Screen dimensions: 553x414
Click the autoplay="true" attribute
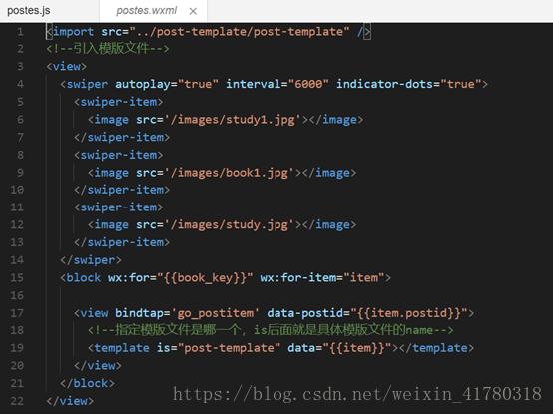coord(167,84)
